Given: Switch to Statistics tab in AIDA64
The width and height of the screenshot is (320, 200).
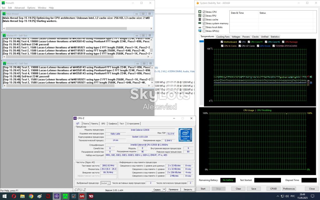Looking at the screenshot, I should click(x=275, y=37).
